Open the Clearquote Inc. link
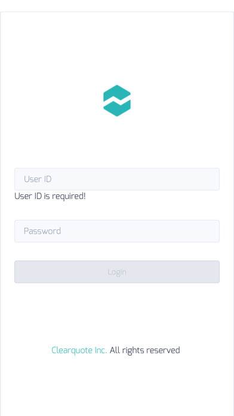Viewport: 234px width, 416px height. coord(79,350)
